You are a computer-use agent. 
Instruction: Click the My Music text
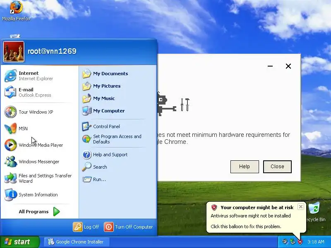(x=104, y=98)
